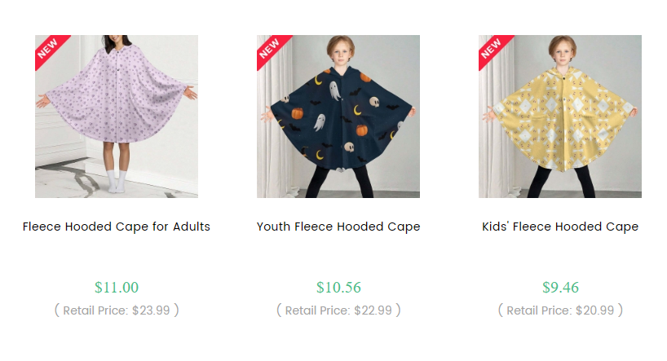The height and width of the screenshot is (361, 667).
Task: Click the $11.00 price
Action: click(x=117, y=287)
